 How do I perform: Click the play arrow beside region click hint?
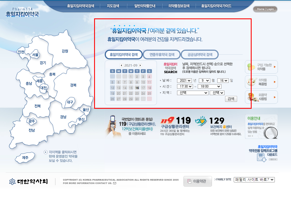click(46, 152)
